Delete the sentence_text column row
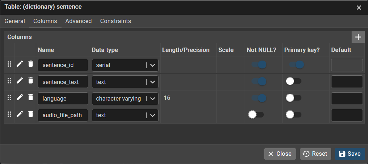The height and width of the screenshot is (164, 368). pyautogui.click(x=30, y=81)
